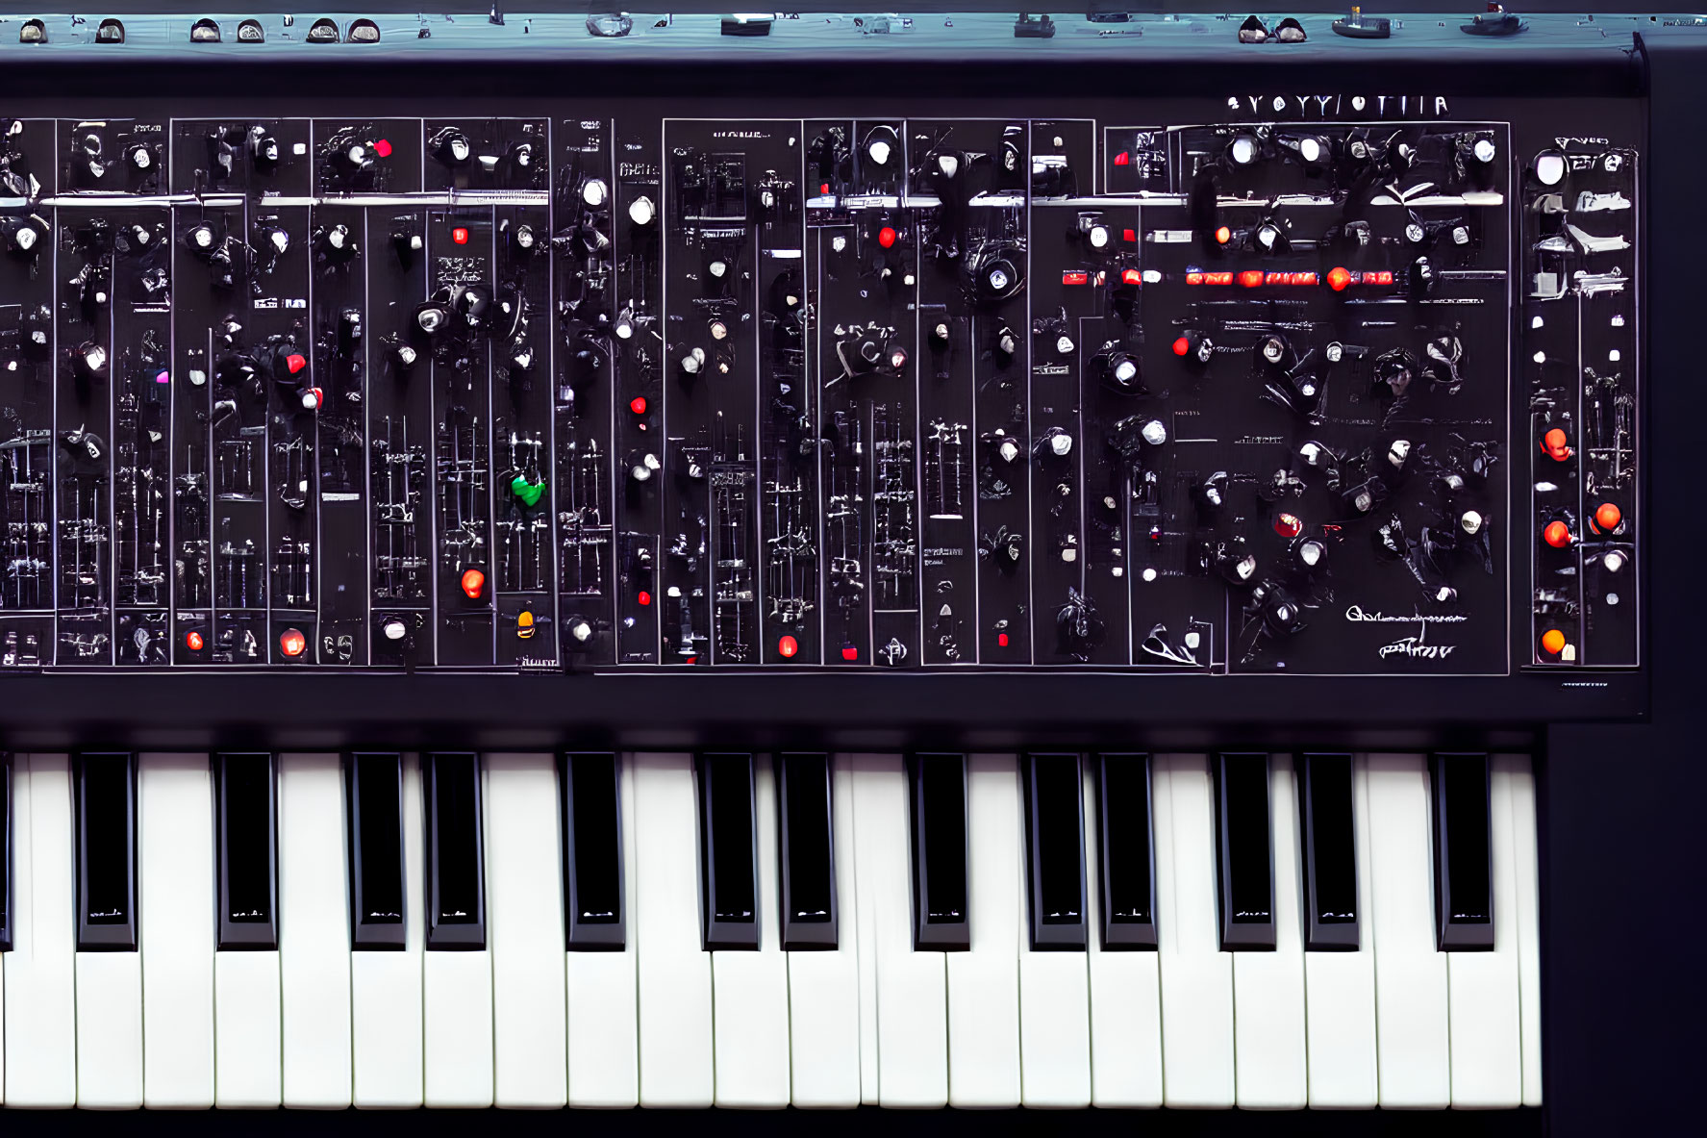
Task: Push the large orange-red button near yellow switch
Action: tap(472, 582)
